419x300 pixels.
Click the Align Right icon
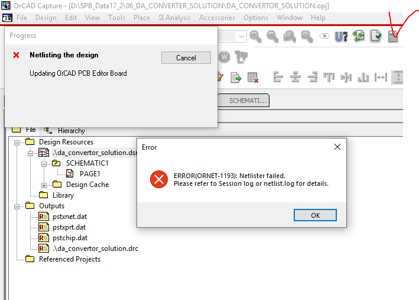pyautogui.click(x=313, y=77)
